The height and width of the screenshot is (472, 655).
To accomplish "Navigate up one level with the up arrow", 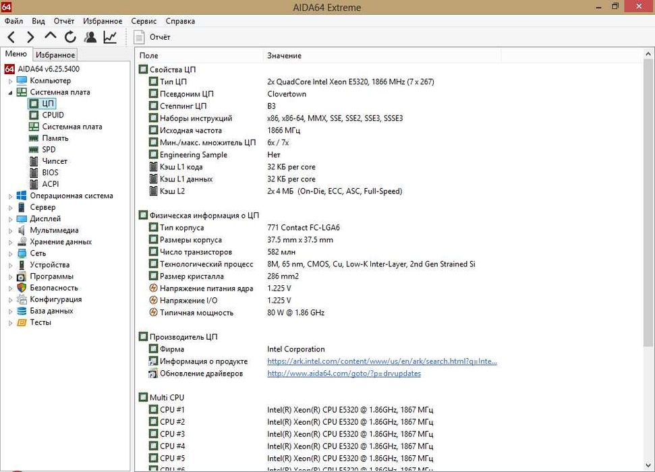I will (x=50, y=36).
